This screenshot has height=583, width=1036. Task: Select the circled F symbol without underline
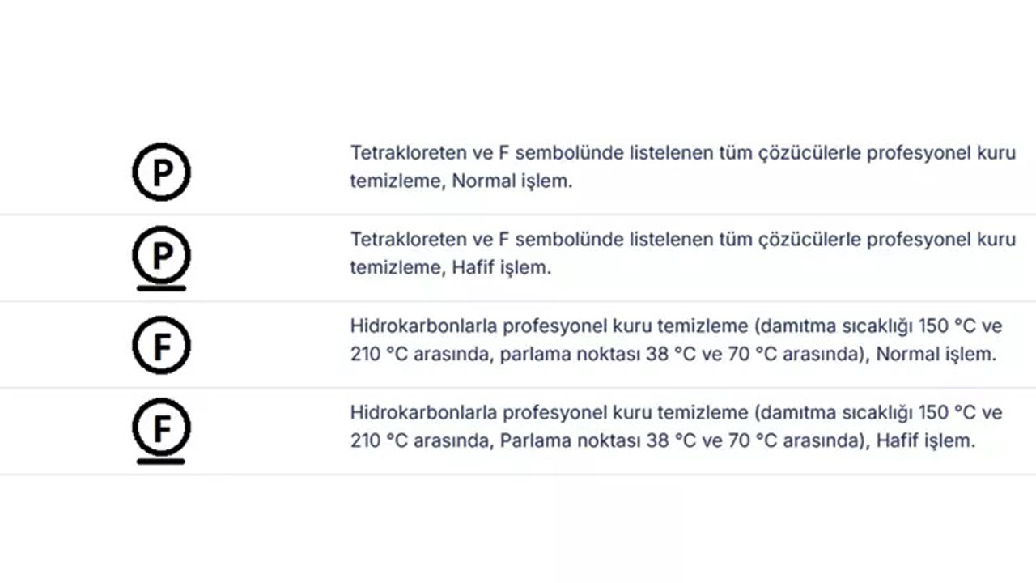pos(161,346)
